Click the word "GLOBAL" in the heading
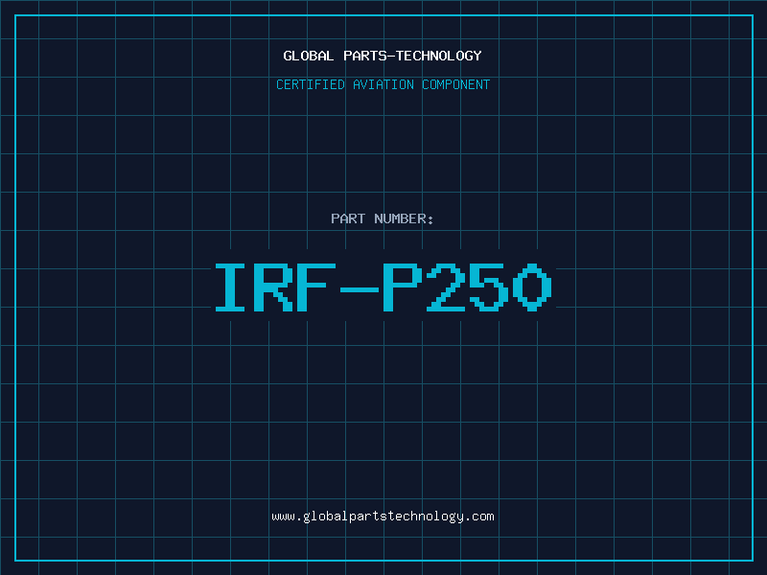The width and height of the screenshot is (767, 575). coord(309,57)
